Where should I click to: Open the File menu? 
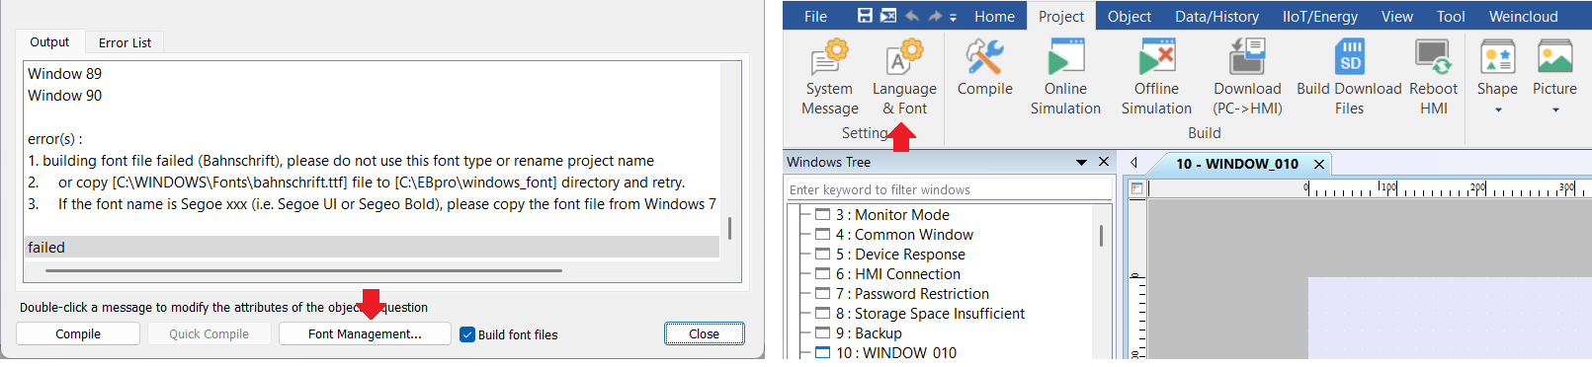click(x=815, y=16)
